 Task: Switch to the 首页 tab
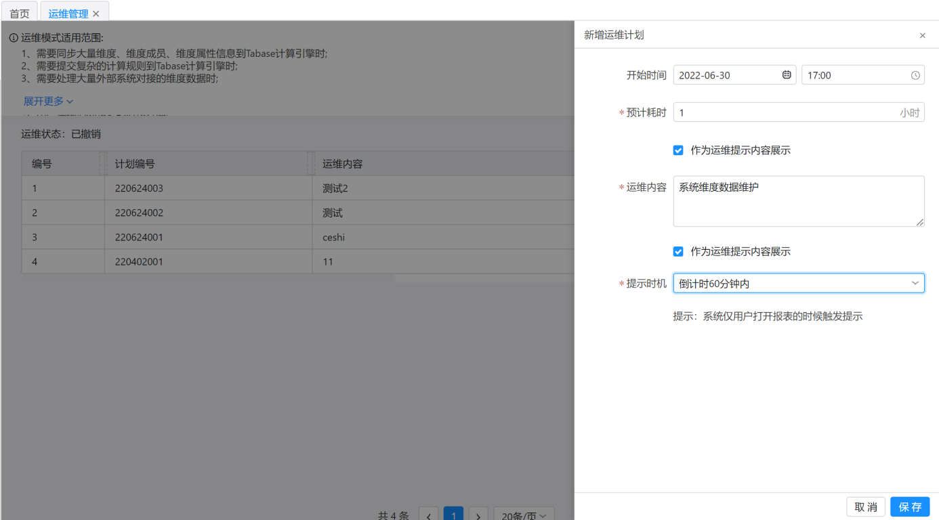click(20, 14)
